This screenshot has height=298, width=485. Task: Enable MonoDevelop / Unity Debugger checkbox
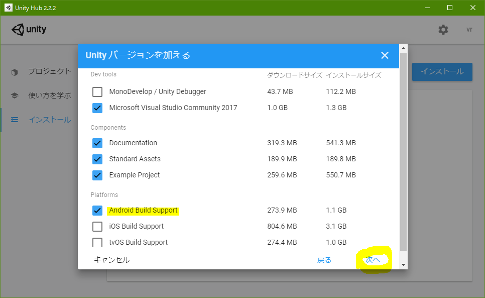(x=97, y=92)
